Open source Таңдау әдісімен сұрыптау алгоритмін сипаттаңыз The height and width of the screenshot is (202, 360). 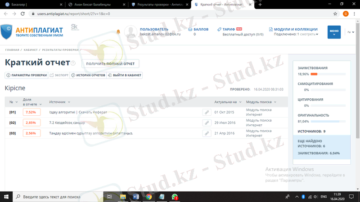(91, 133)
